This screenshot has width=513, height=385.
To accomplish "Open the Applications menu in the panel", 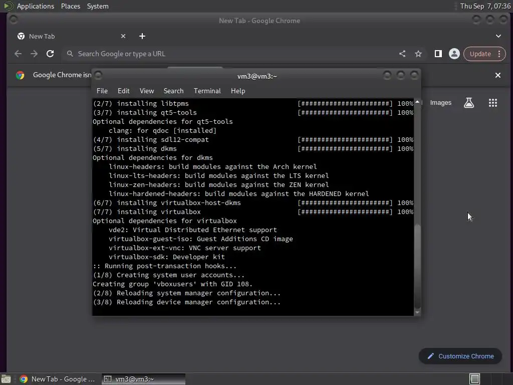I will point(36,6).
